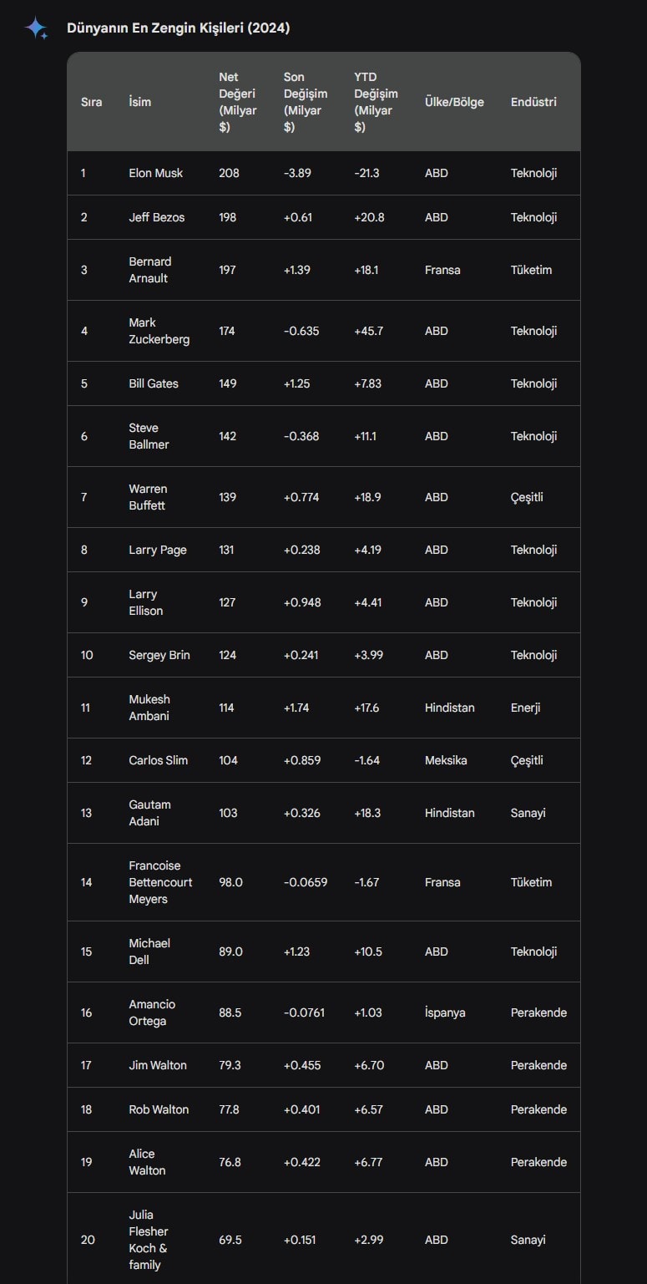Select the "Net Değeri" column header
The width and height of the screenshot is (647, 1284).
click(x=237, y=102)
